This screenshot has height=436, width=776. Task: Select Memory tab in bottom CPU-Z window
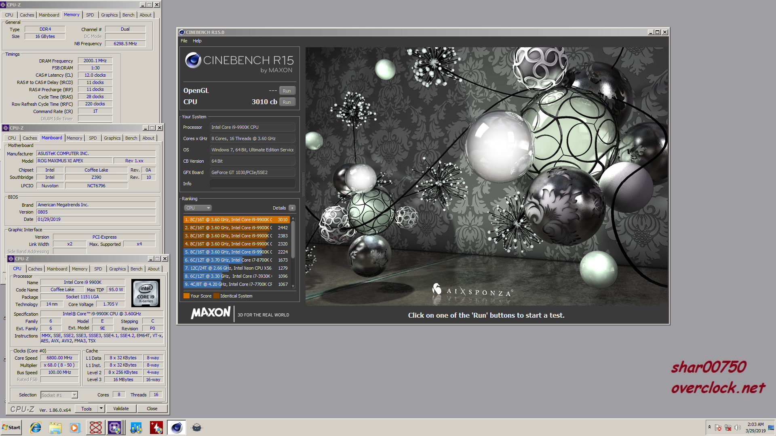(79, 269)
